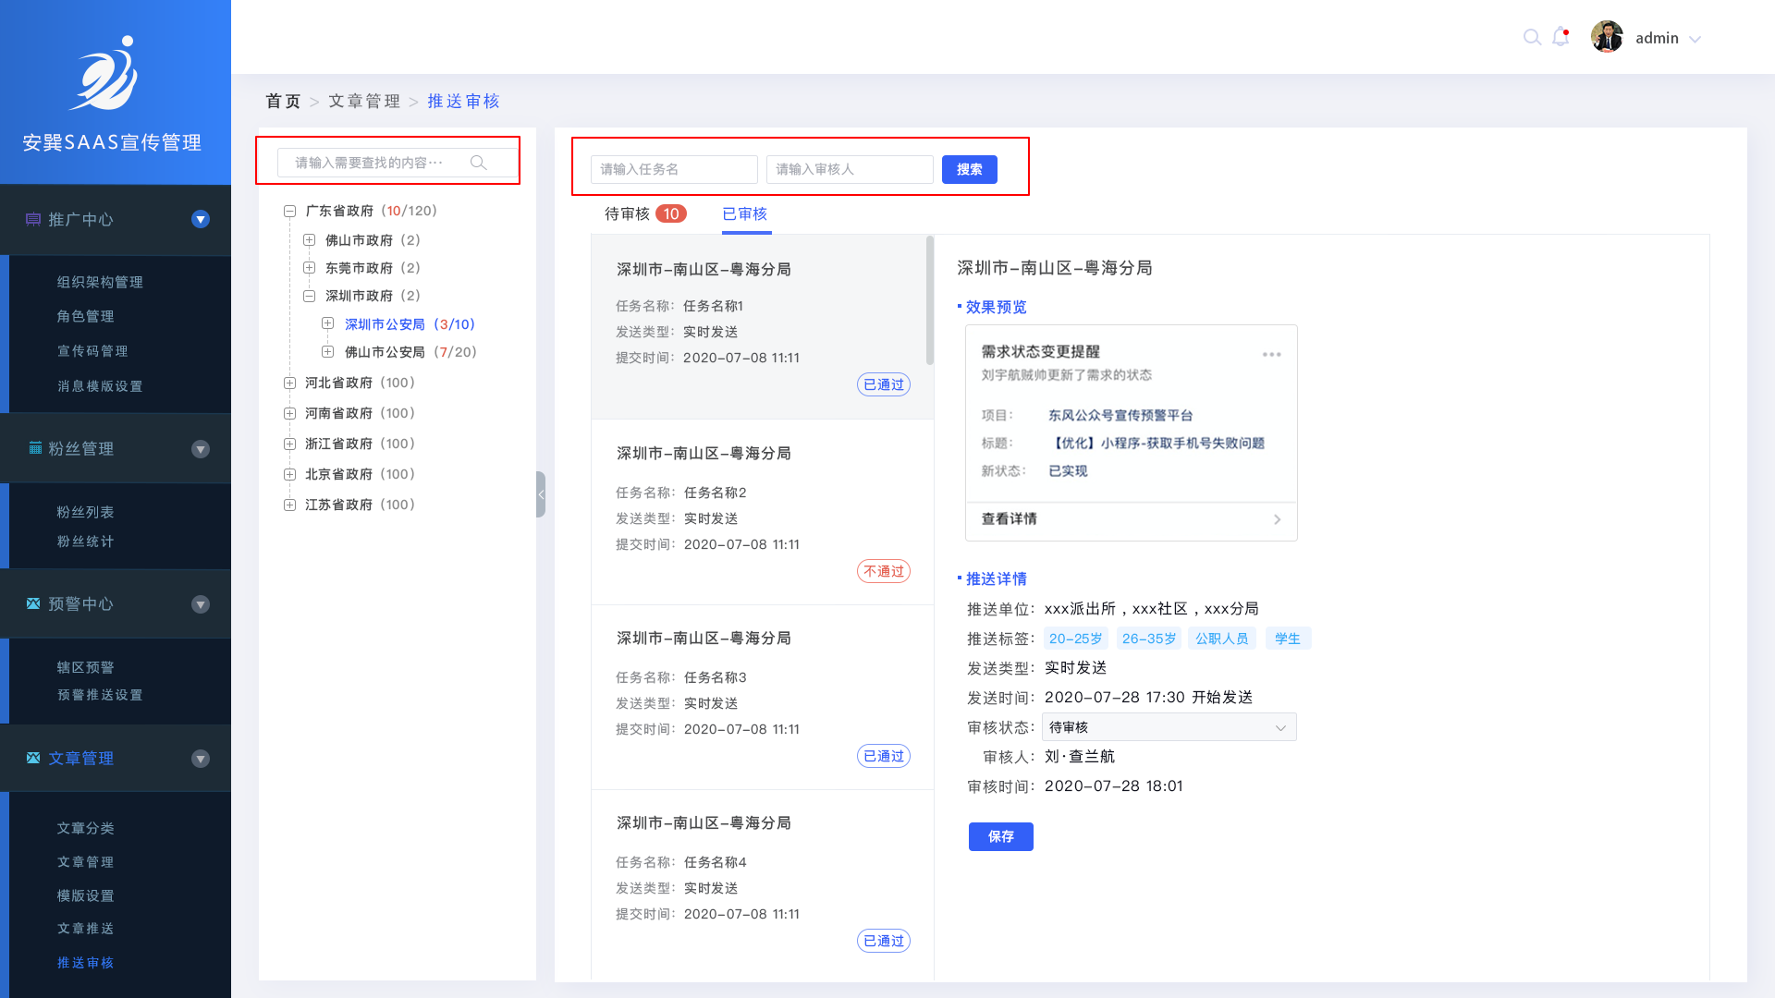
Task: Click the admin avatar picture
Action: pyautogui.click(x=1607, y=38)
